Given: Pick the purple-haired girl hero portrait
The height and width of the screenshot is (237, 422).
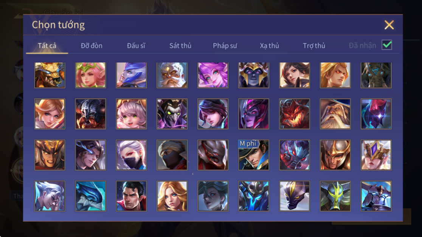Looking at the screenshot, I should coord(213,75).
